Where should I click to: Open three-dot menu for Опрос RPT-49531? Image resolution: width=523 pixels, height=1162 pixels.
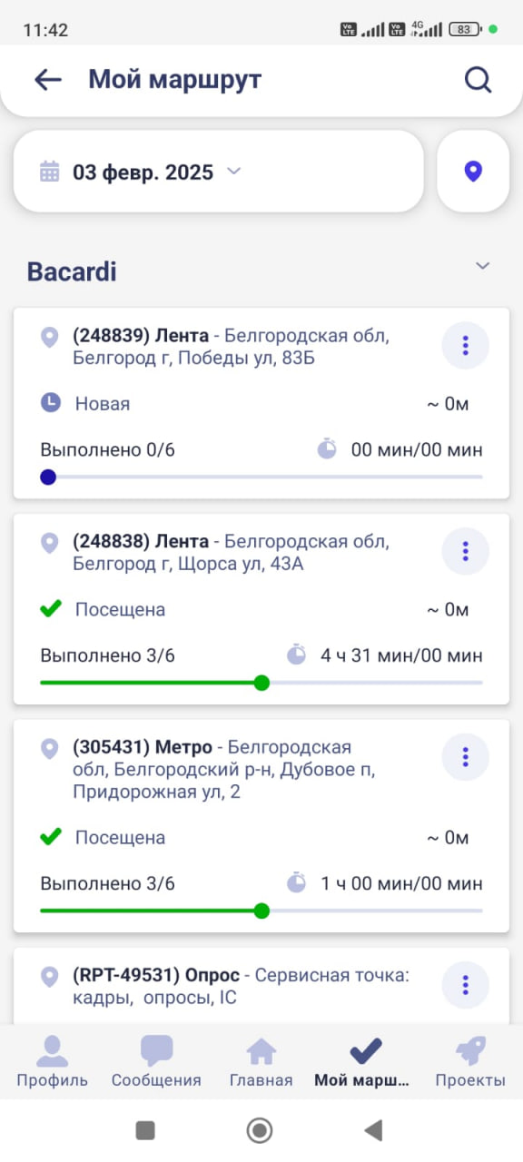[x=465, y=985]
